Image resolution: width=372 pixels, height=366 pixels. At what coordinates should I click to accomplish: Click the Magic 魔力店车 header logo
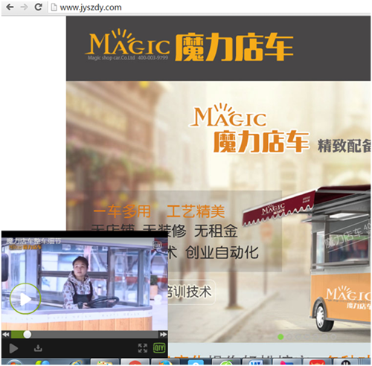[189, 45]
